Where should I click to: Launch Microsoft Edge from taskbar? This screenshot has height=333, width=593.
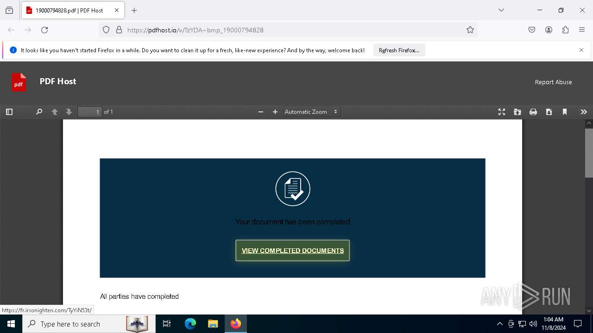[x=190, y=324]
